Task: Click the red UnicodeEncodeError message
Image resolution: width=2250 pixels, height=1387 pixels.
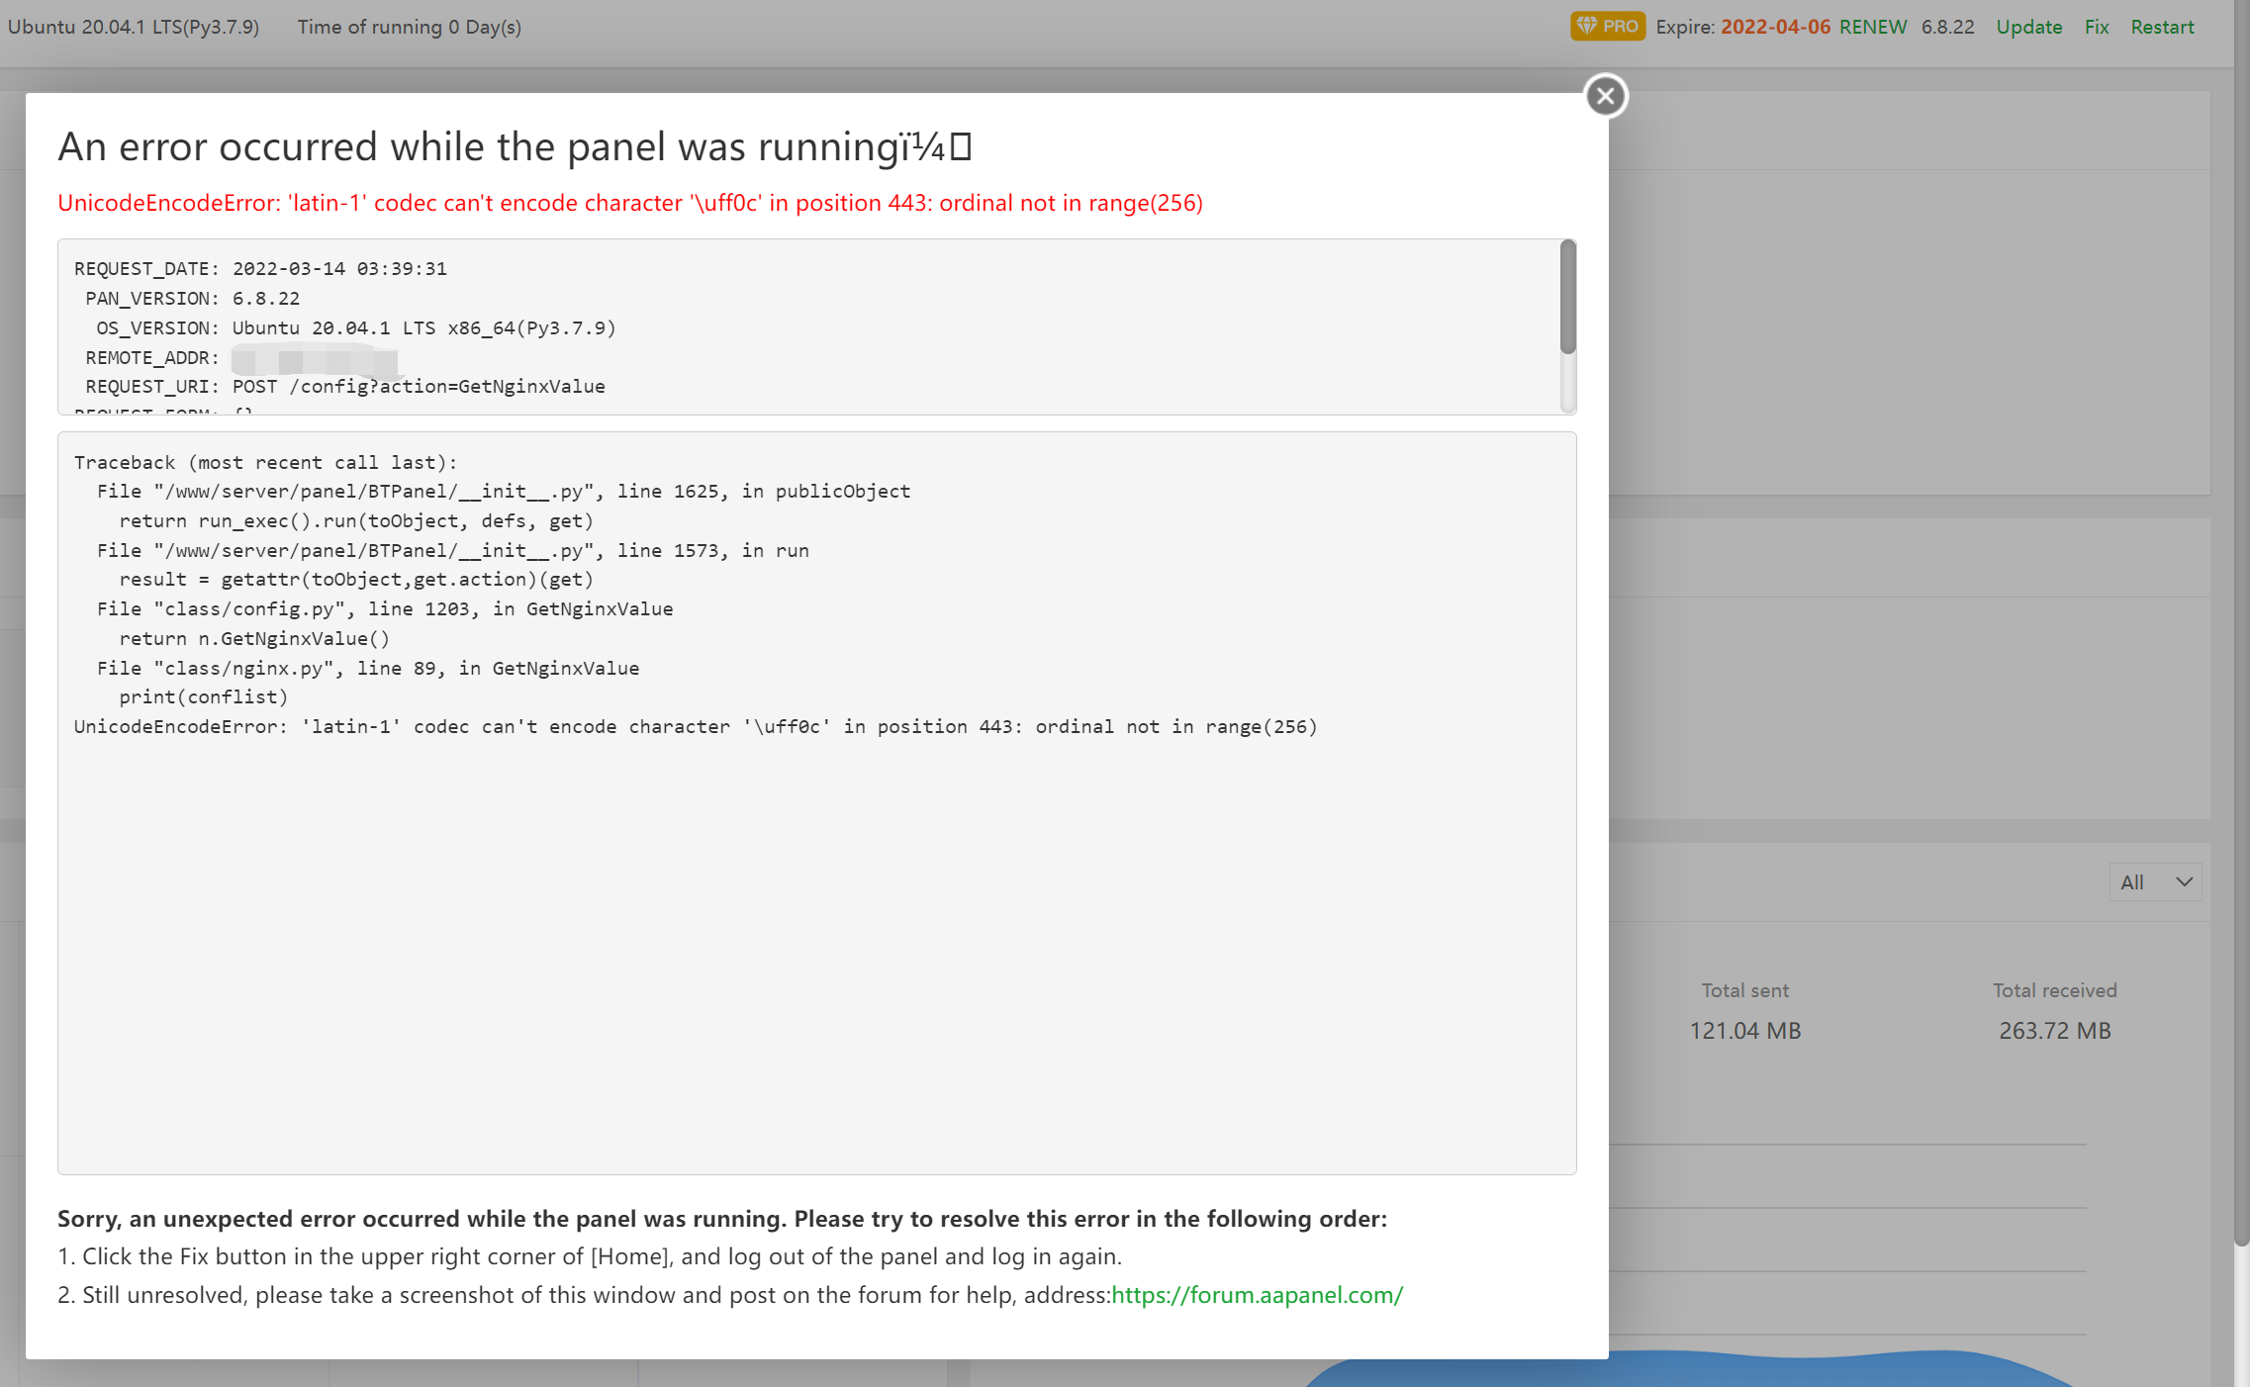Action: [629, 203]
